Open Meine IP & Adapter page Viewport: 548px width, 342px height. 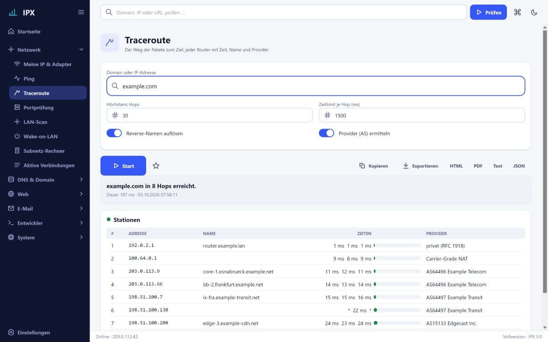tap(48, 64)
